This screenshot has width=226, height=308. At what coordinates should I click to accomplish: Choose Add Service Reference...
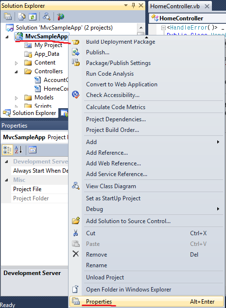(117, 174)
